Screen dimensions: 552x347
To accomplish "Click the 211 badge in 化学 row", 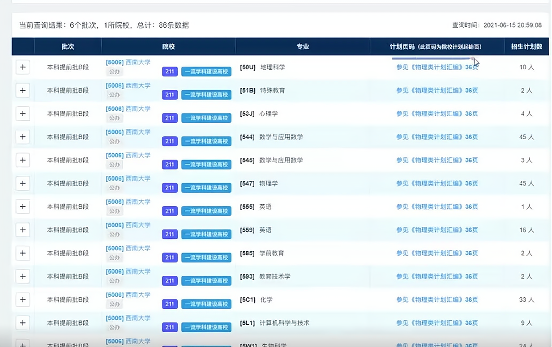I will coord(170,304).
